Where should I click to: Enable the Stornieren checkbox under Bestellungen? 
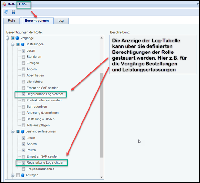[x=24, y=57]
